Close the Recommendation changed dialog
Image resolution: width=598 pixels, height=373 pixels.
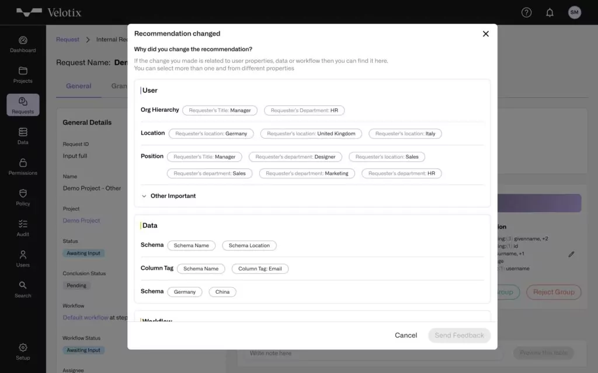click(x=485, y=34)
